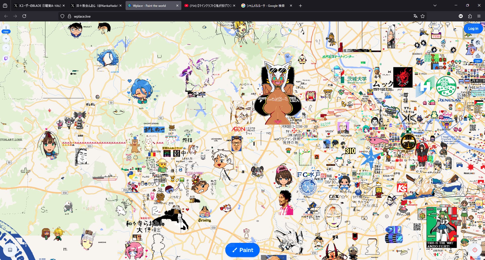Switch to the YouTube Minecraft video tab
Viewport: 485px width, 260px height.
tap(208, 6)
